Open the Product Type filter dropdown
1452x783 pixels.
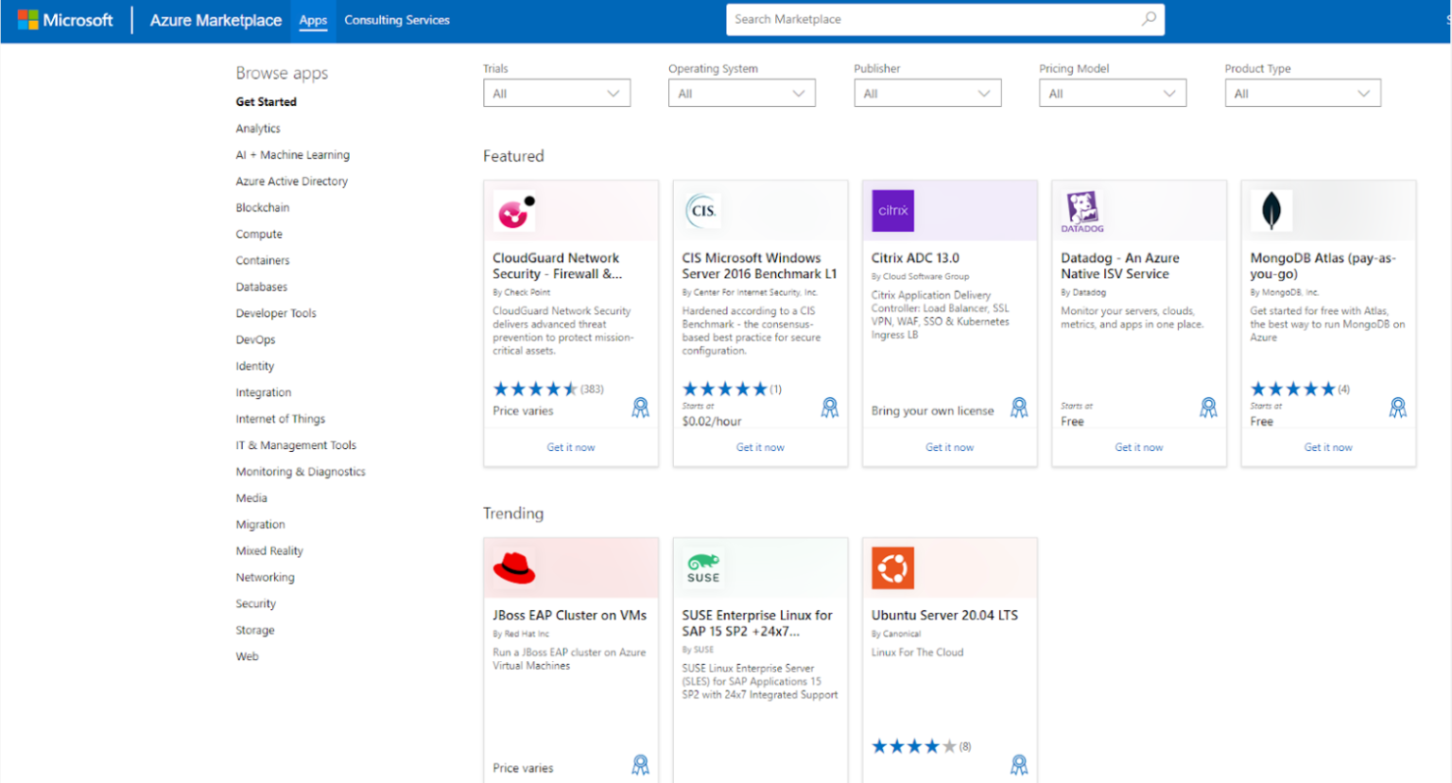[1303, 93]
